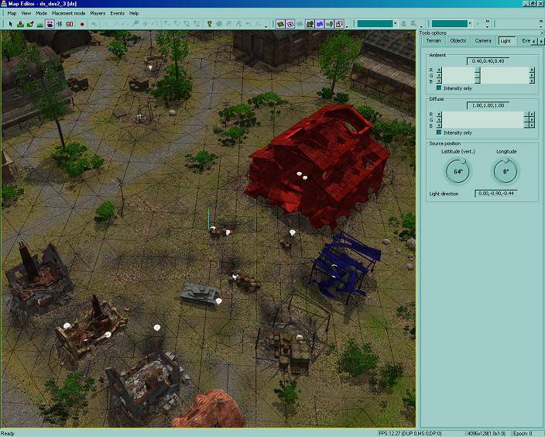Screen dimensions: 545x437
Task: Switch to the Terrain tab
Action: tap(434, 40)
